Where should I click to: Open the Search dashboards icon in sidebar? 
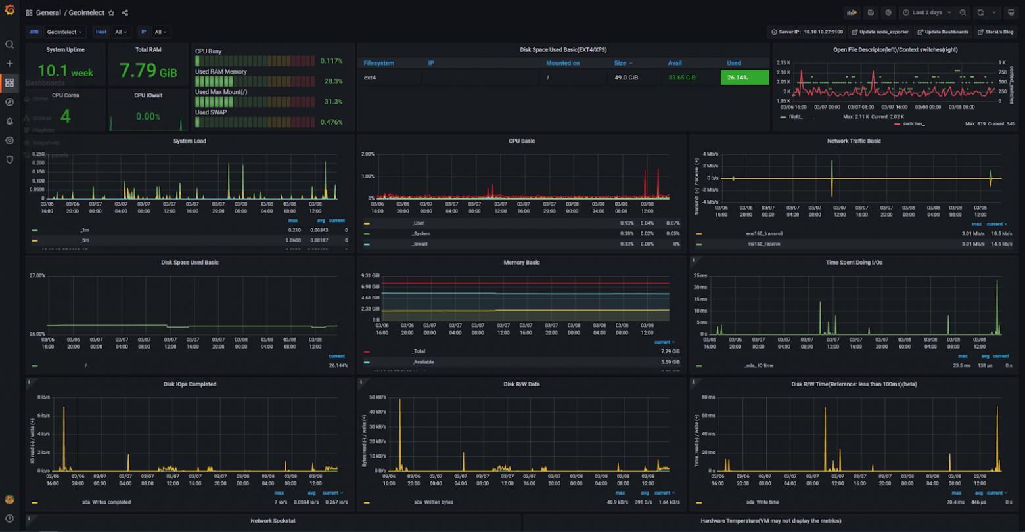pos(9,45)
